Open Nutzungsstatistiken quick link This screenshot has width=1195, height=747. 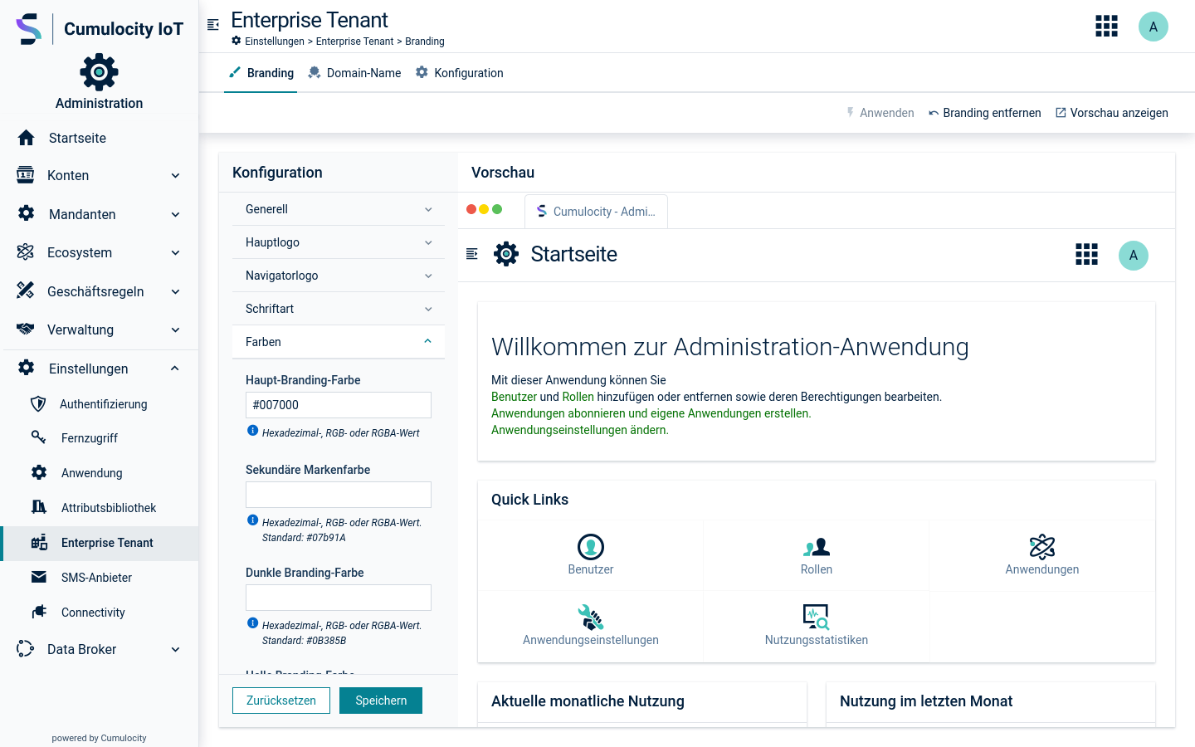pos(817,626)
